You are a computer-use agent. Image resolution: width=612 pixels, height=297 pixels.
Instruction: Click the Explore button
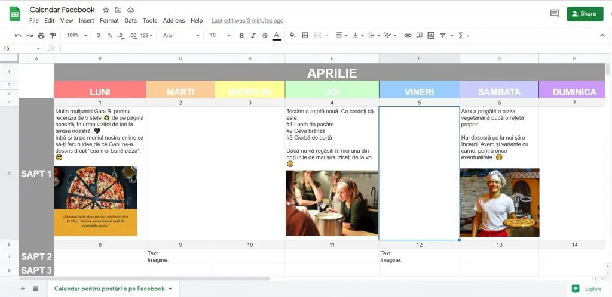(x=588, y=289)
